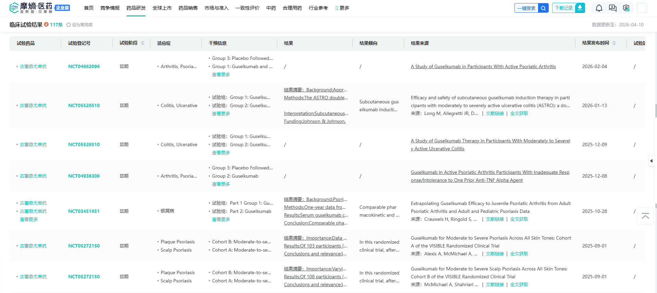Click 文献链接 for Crauwels H study
The height and width of the screenshot is (293, 657).
click(495, 219)
